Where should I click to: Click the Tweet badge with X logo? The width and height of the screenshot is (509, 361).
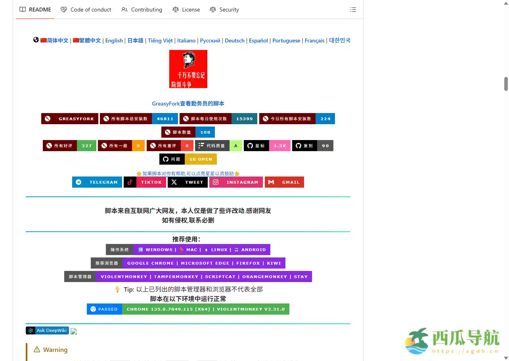(x=188, y=182)
